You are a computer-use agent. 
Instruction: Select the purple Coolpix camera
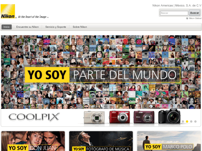pyautogui.click(x=144, y=117)
